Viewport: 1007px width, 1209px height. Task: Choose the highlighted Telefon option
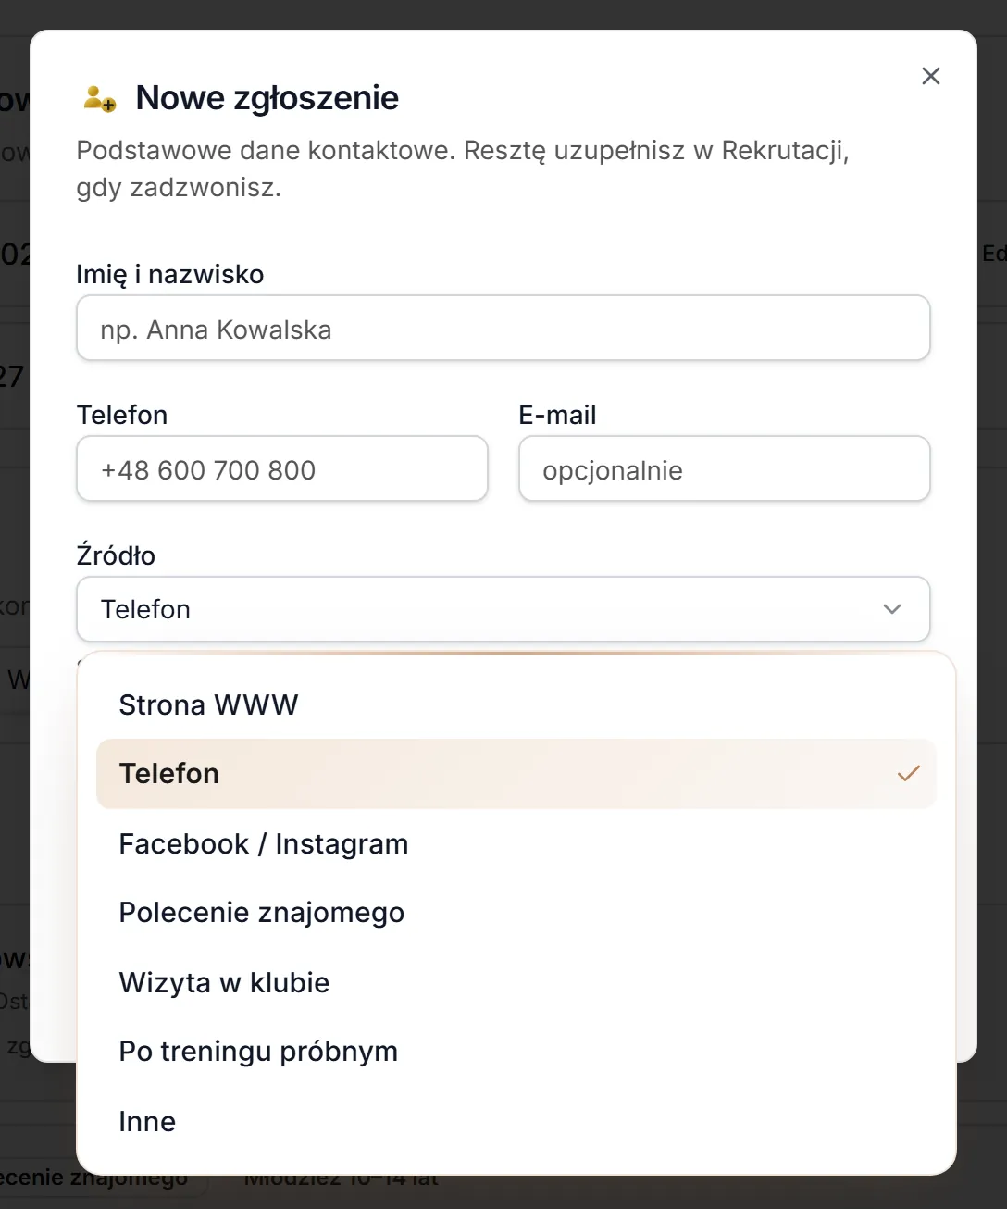[516, 774]
